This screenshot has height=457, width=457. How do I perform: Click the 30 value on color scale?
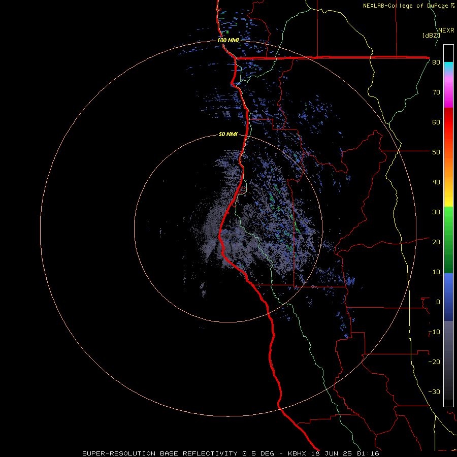click(x=436, y=212)
